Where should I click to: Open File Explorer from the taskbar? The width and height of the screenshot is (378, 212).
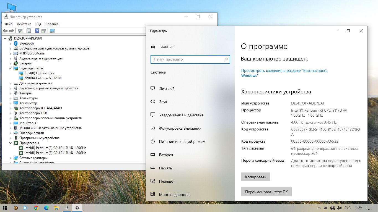tap(56, 208)
